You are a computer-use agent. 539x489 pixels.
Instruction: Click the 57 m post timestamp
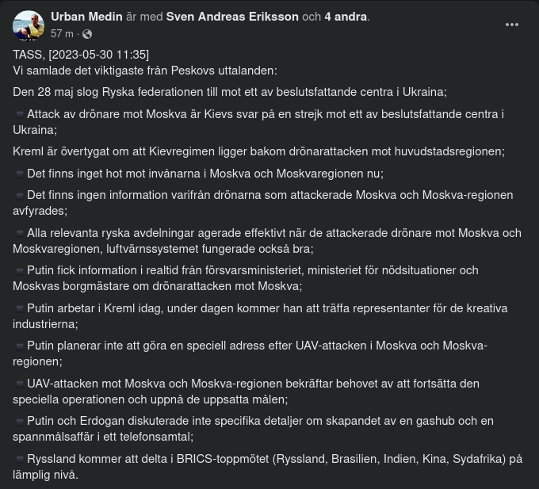tap(62, 33)
